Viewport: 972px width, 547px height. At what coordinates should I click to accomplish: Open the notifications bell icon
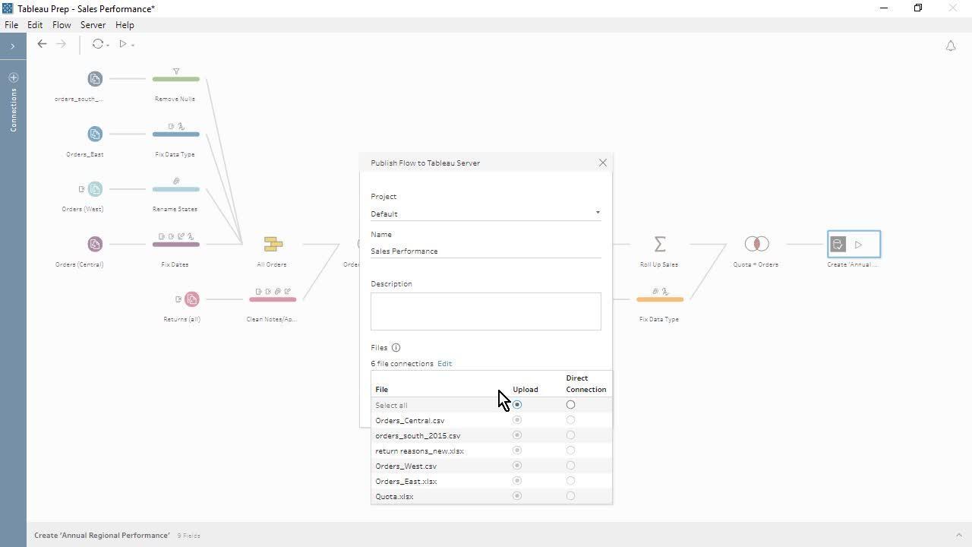[x=950, y=46]
